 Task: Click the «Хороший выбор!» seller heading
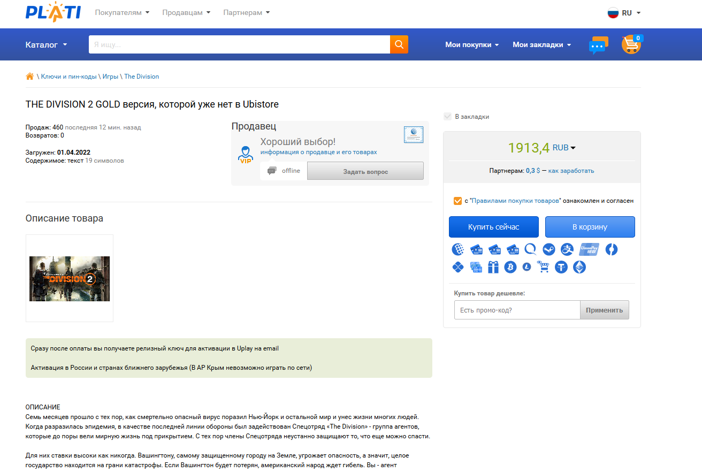coord(298,142)
